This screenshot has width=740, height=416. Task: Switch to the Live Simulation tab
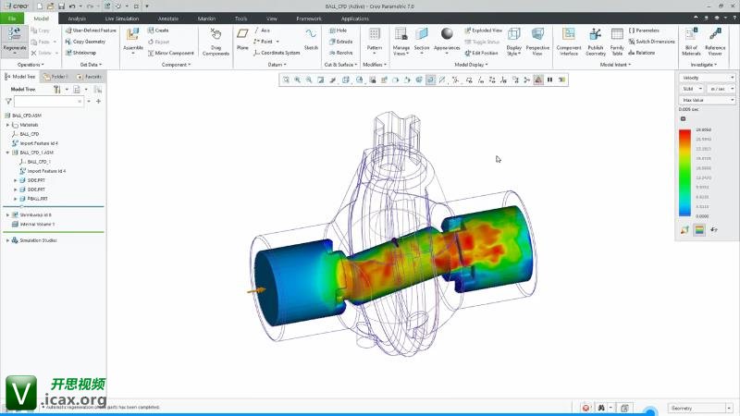coord(122,18)
